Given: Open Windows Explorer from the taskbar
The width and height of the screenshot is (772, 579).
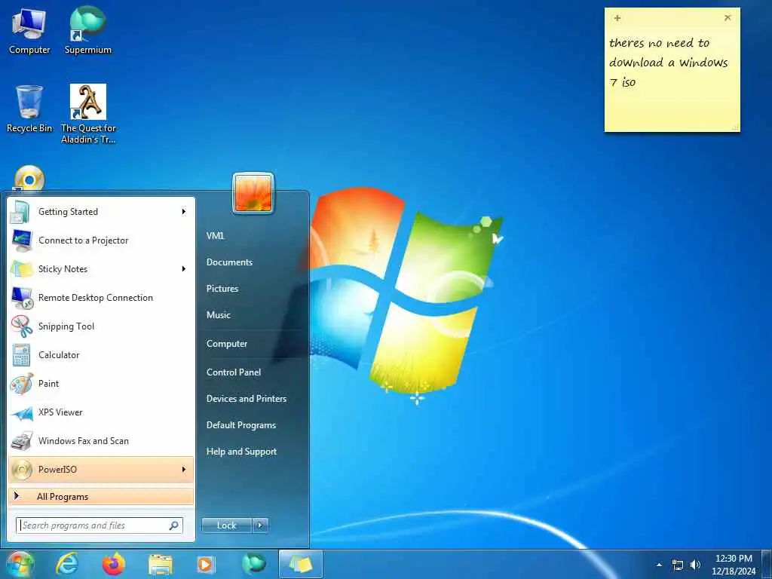Looking at the screenshot, I should point(160,565).
